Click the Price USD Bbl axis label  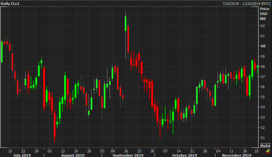coord(264,13)
